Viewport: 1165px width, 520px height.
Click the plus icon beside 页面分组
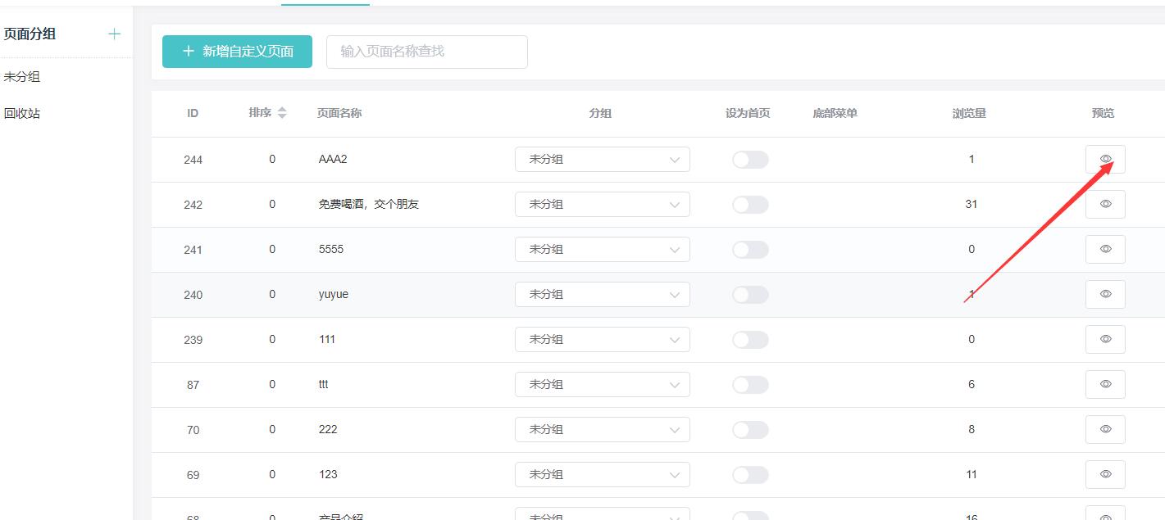pyautogui.click(x=114, y=34)
